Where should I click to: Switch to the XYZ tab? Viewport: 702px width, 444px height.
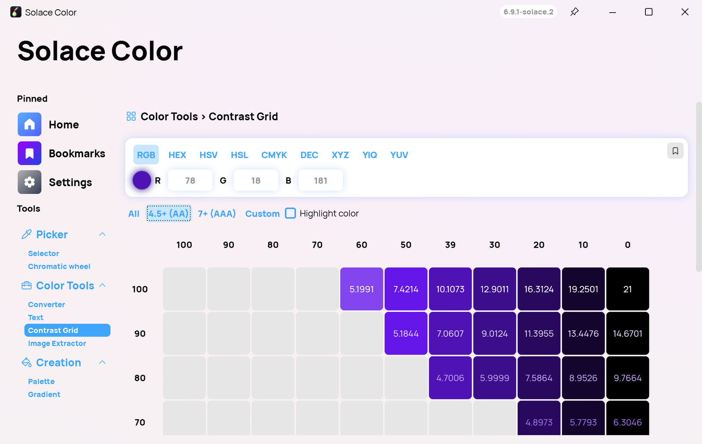(x=340, y=155)
